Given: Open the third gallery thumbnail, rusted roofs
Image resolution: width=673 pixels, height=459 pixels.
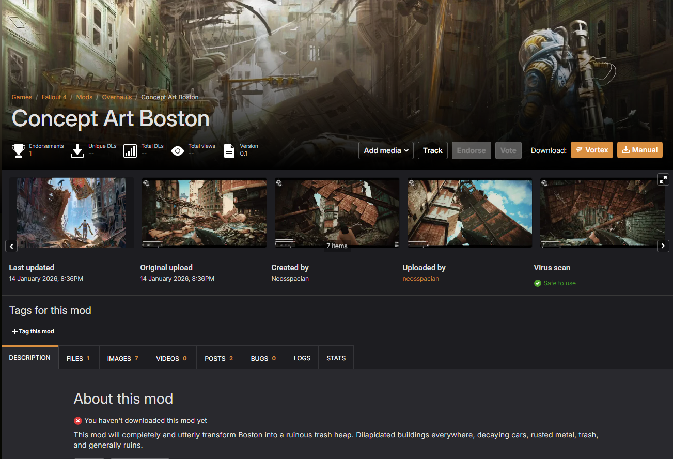Looking at the screenshot, I should (337, 213).
